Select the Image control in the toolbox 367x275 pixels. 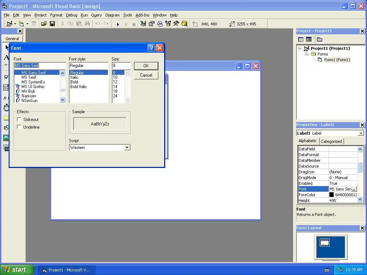pyautogui.click(x=6, y=138)
